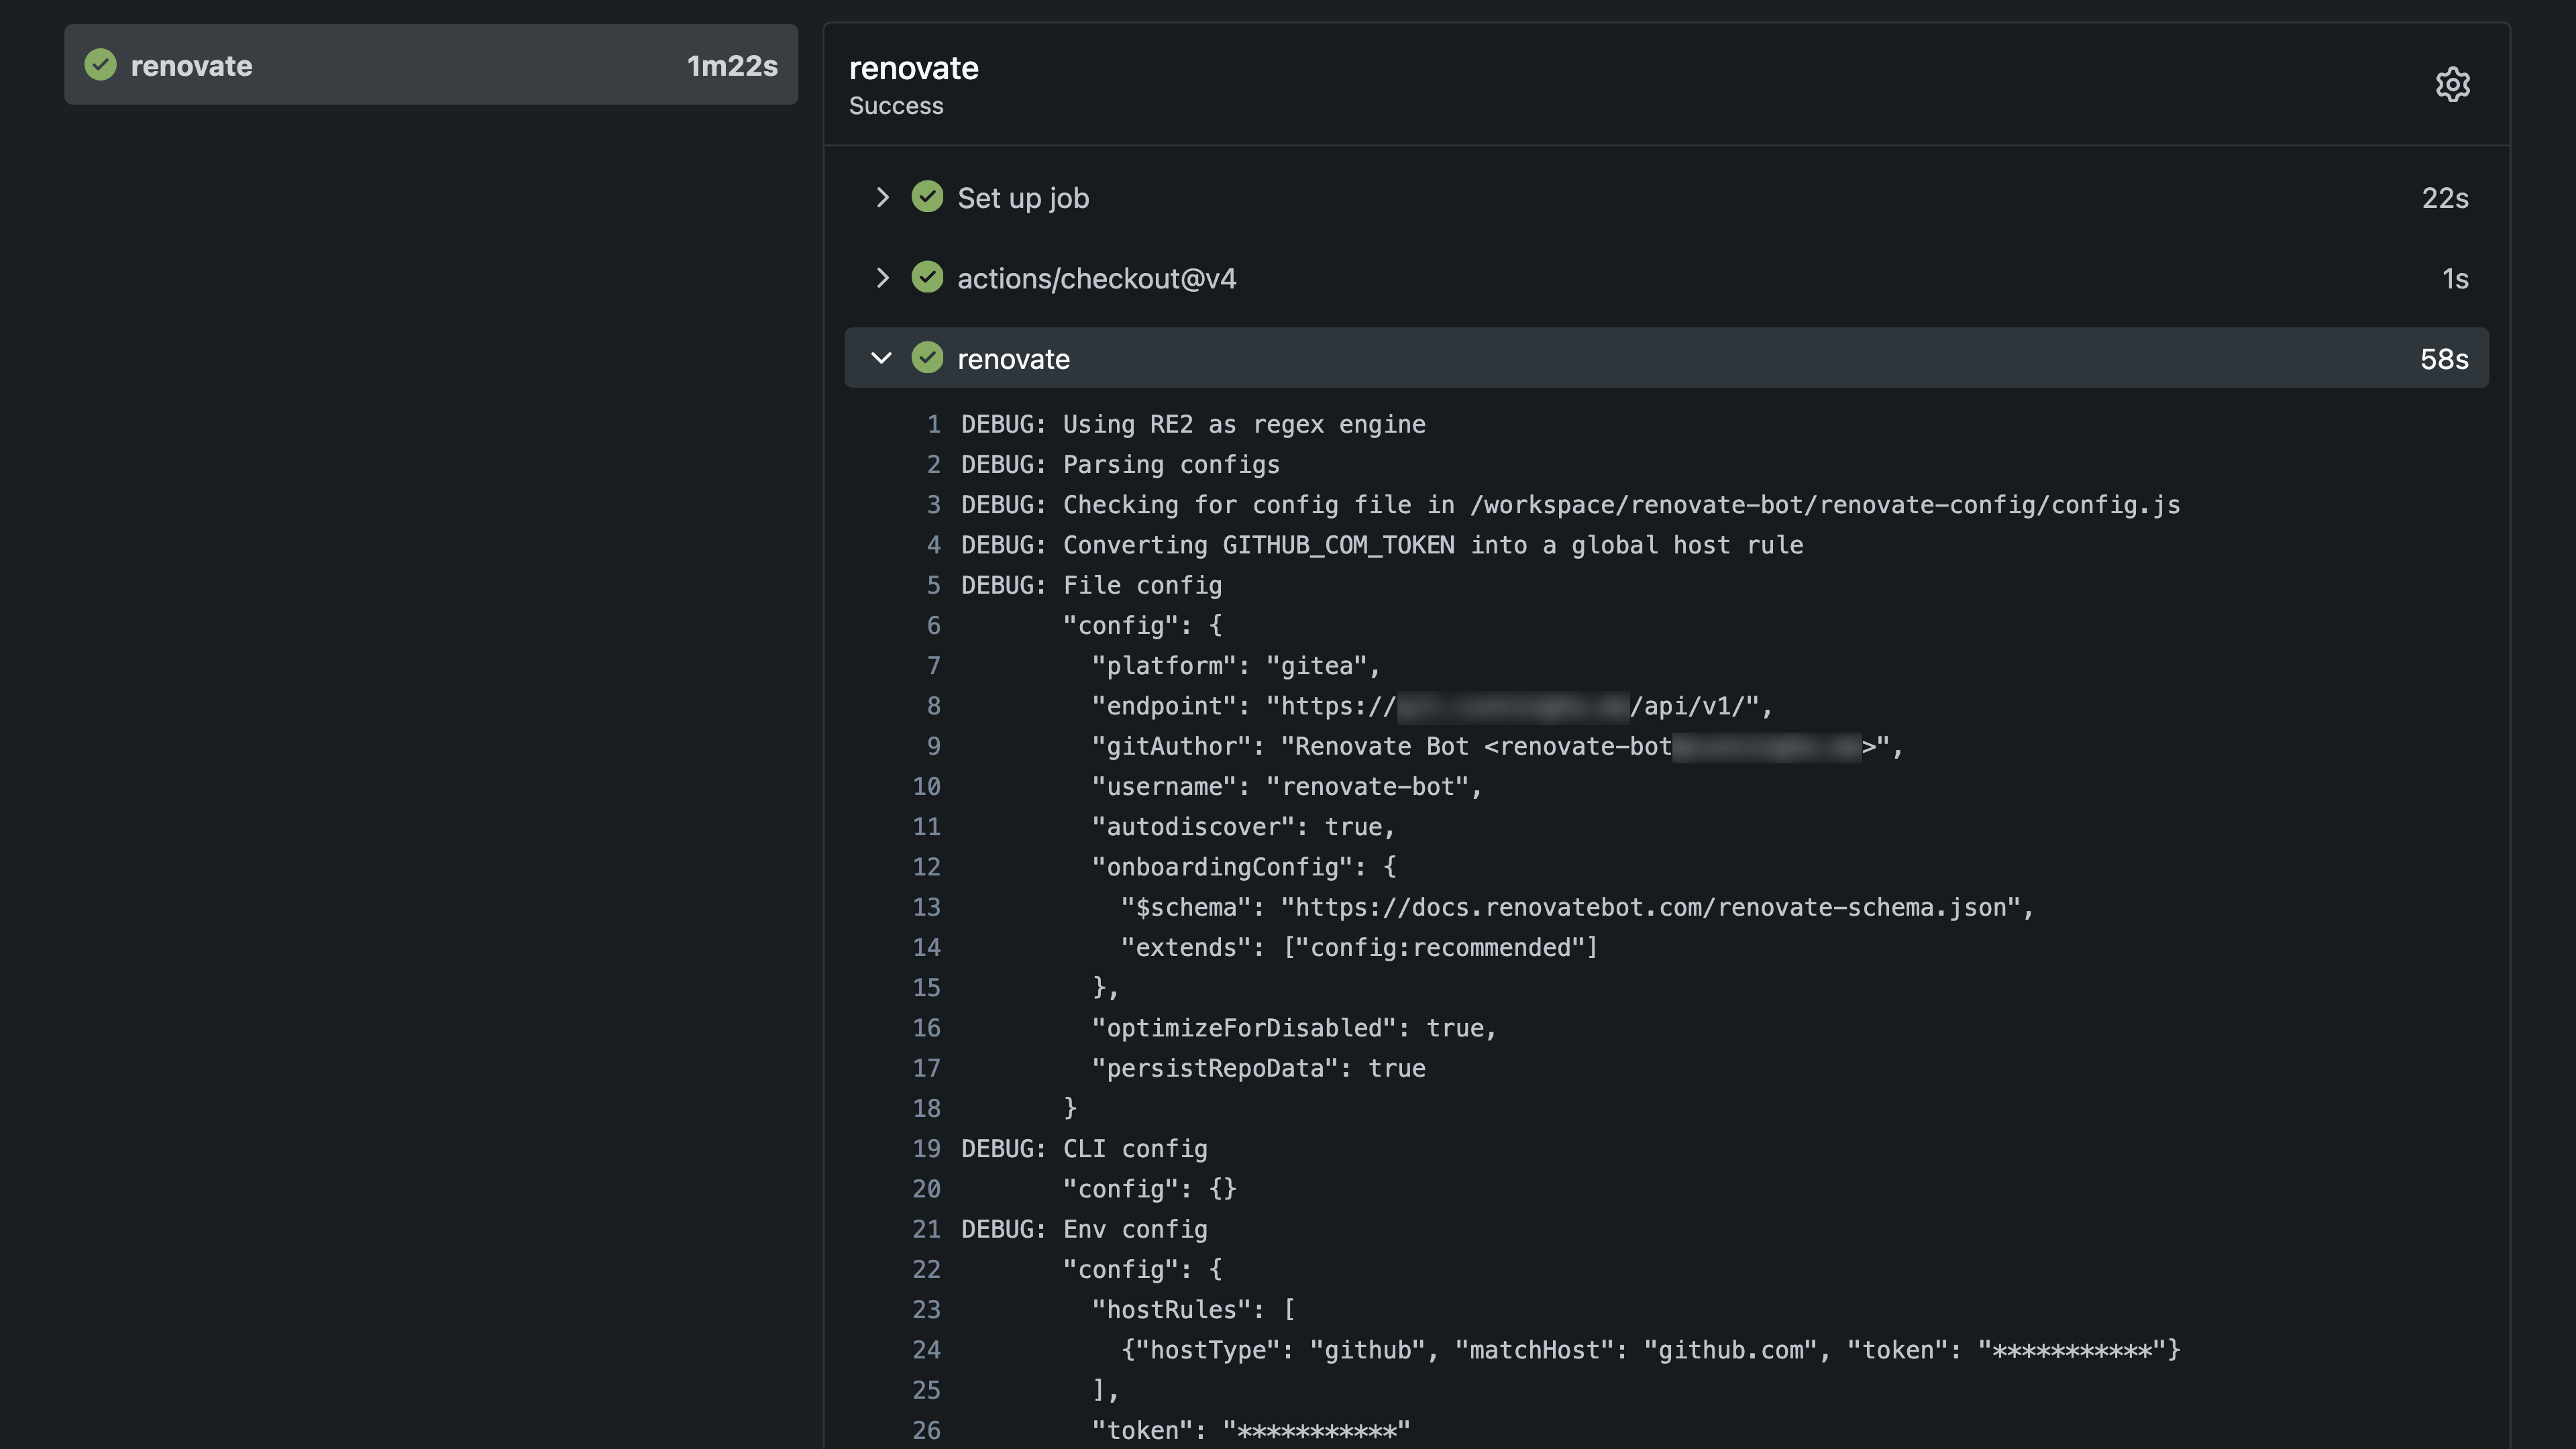2576x1449 pixels.
Task: Click the Set up job success checkmark
Action: click(927, 197)
